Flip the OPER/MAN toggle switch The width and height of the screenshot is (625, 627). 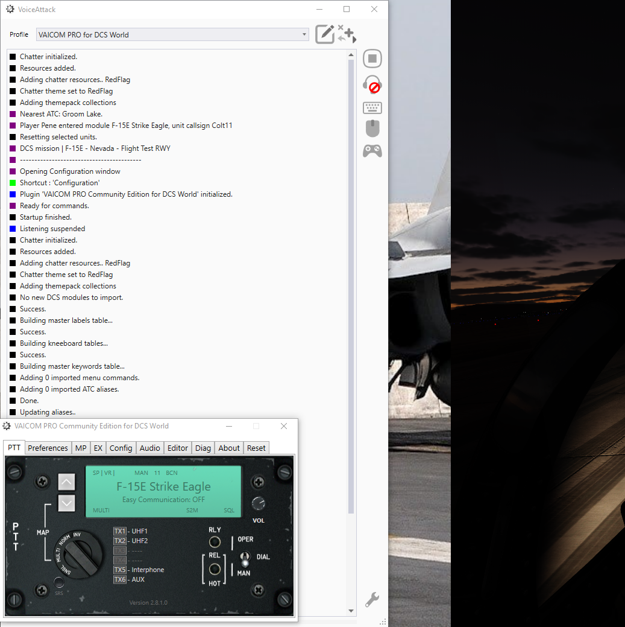click(245, 559)
